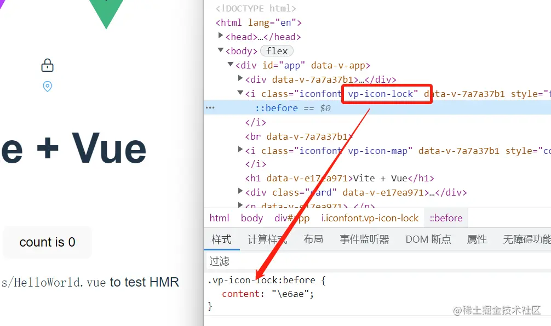
Task: Collapse the body element node
Action: pyautogui.click(x=221, y=50)
